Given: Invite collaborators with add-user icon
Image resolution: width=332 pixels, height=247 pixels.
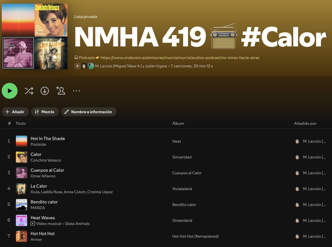Looking at the screenshot, I should [x=61, y=91].
